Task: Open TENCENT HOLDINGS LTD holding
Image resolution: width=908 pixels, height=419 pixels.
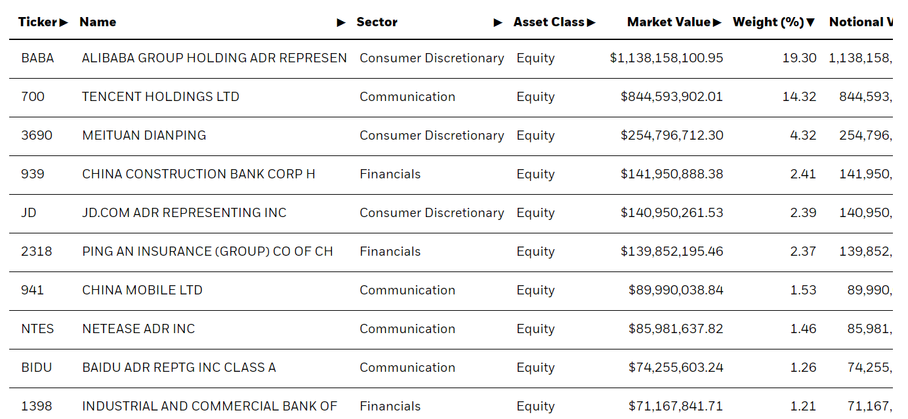Action: click(x=161, y=97)
